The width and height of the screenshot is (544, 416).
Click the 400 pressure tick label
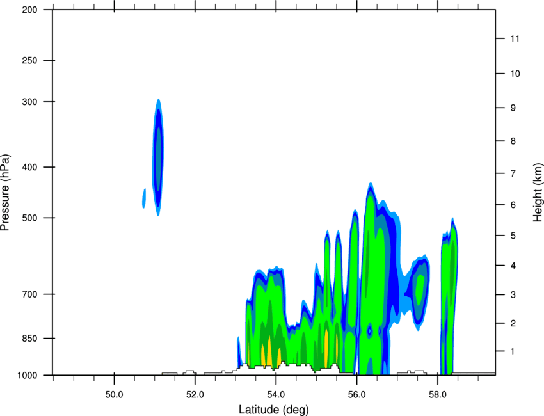click(29, 167)
